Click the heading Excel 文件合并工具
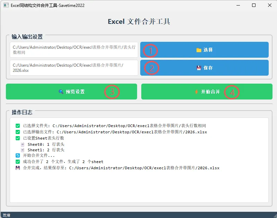Image resolution: width=277 pixels, height=218 pixels. pyautogui.click(x=139, y=21)
